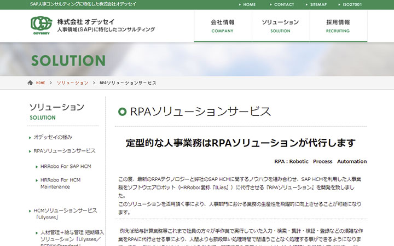The width and height of the screenshot is (394, 246).
Task: Open ISO27001 link in top bar
Action: tap(352, 4)
